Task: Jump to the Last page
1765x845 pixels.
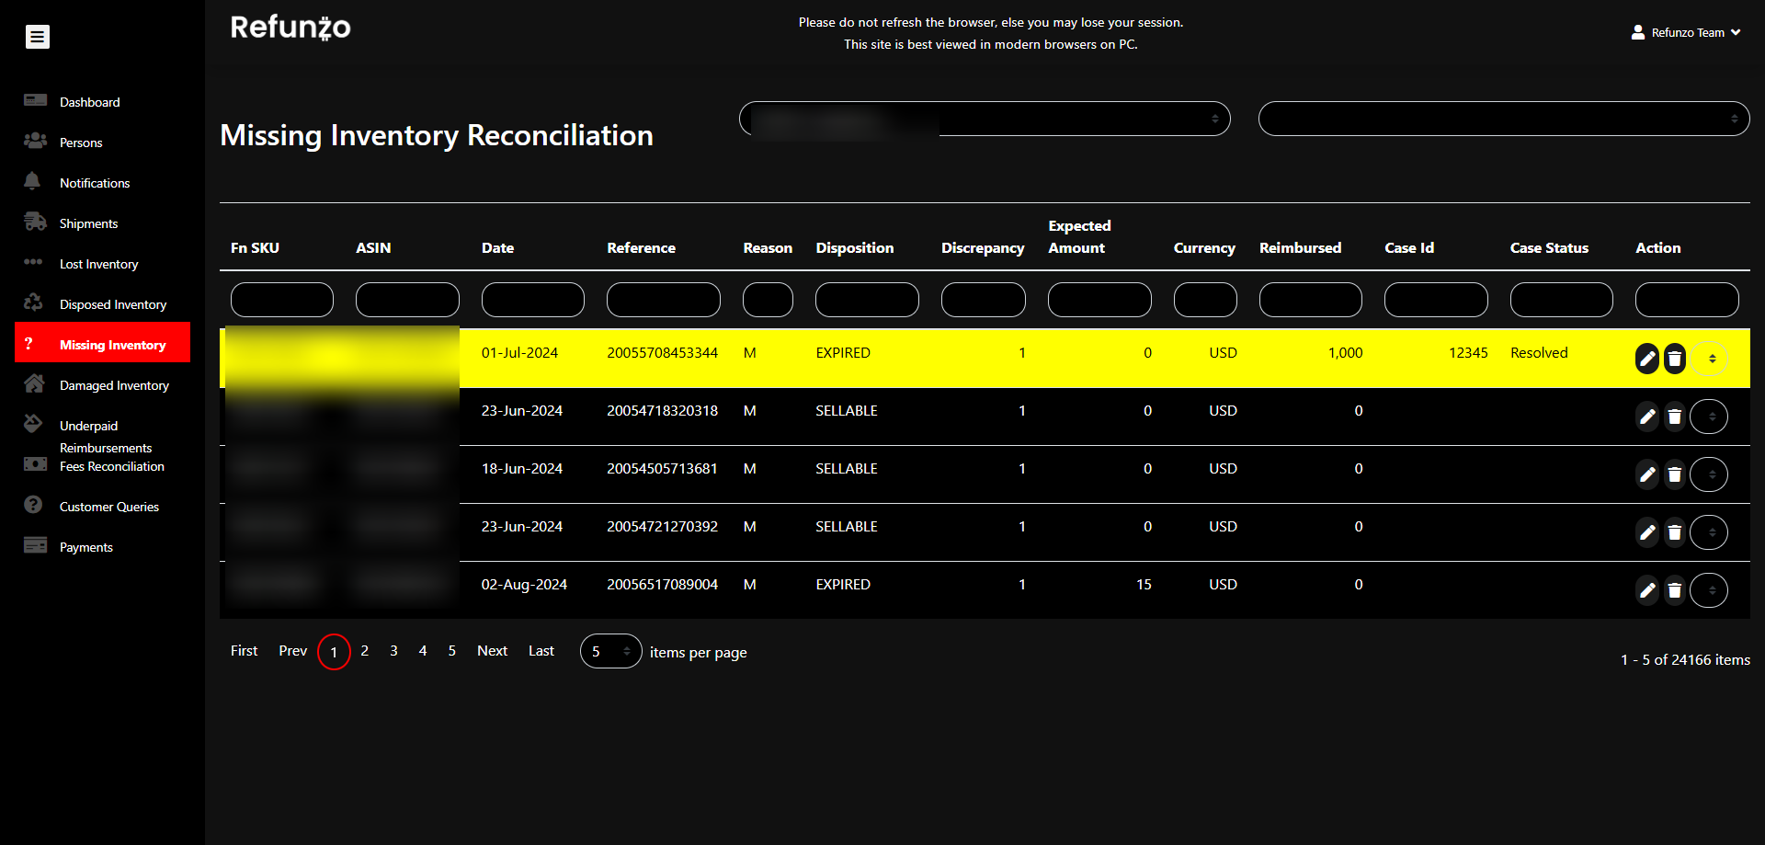Action: [x=541, y=651]
